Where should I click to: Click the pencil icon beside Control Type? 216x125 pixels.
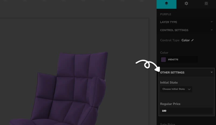pyautogui.click(x=193, y=40)
